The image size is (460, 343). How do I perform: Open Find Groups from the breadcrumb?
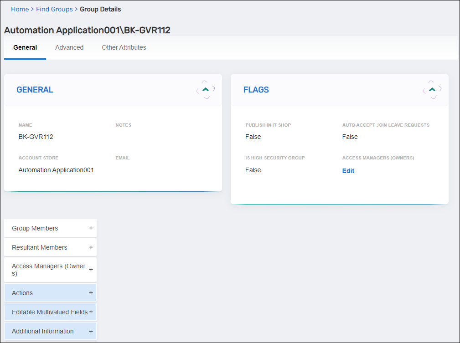pyautogui.click(x=54, y=9)
